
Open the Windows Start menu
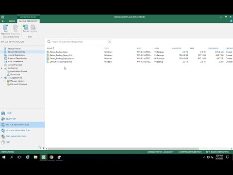[x=4, y=157]
